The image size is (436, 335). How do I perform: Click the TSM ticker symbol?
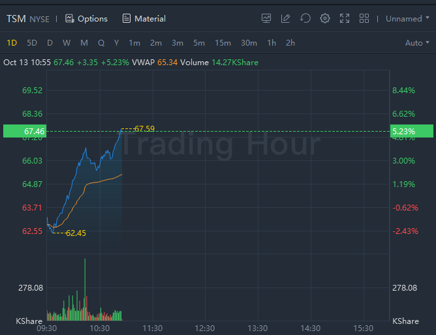pyautogui.click(x=16, y=18)
